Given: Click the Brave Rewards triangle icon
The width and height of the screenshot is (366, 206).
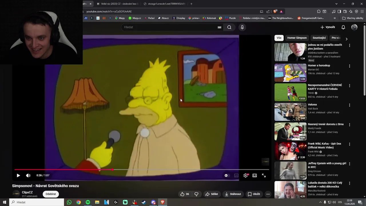Looking at the screenshot, I should tap(281, 11).
